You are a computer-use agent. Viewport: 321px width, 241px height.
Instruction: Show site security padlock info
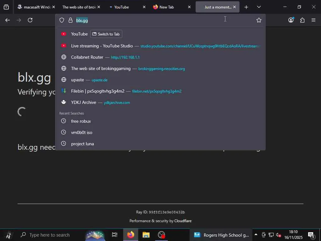tap(71, 20)
